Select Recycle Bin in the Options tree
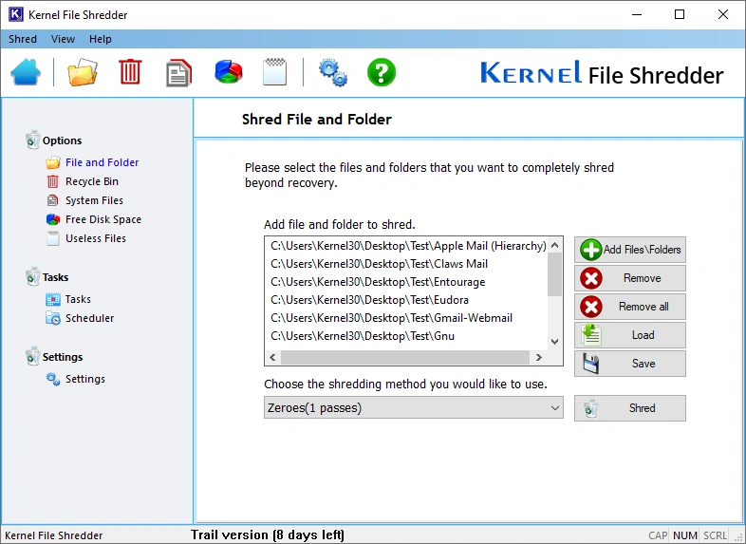This screenshot has height=544, width=746. [91, 181]
